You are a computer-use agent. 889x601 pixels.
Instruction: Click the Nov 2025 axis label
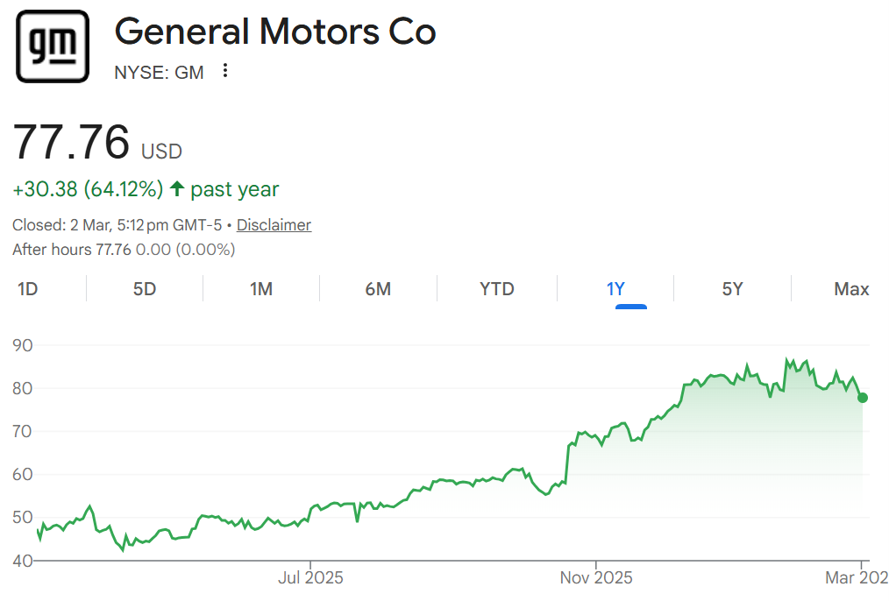tap(595, 578)
